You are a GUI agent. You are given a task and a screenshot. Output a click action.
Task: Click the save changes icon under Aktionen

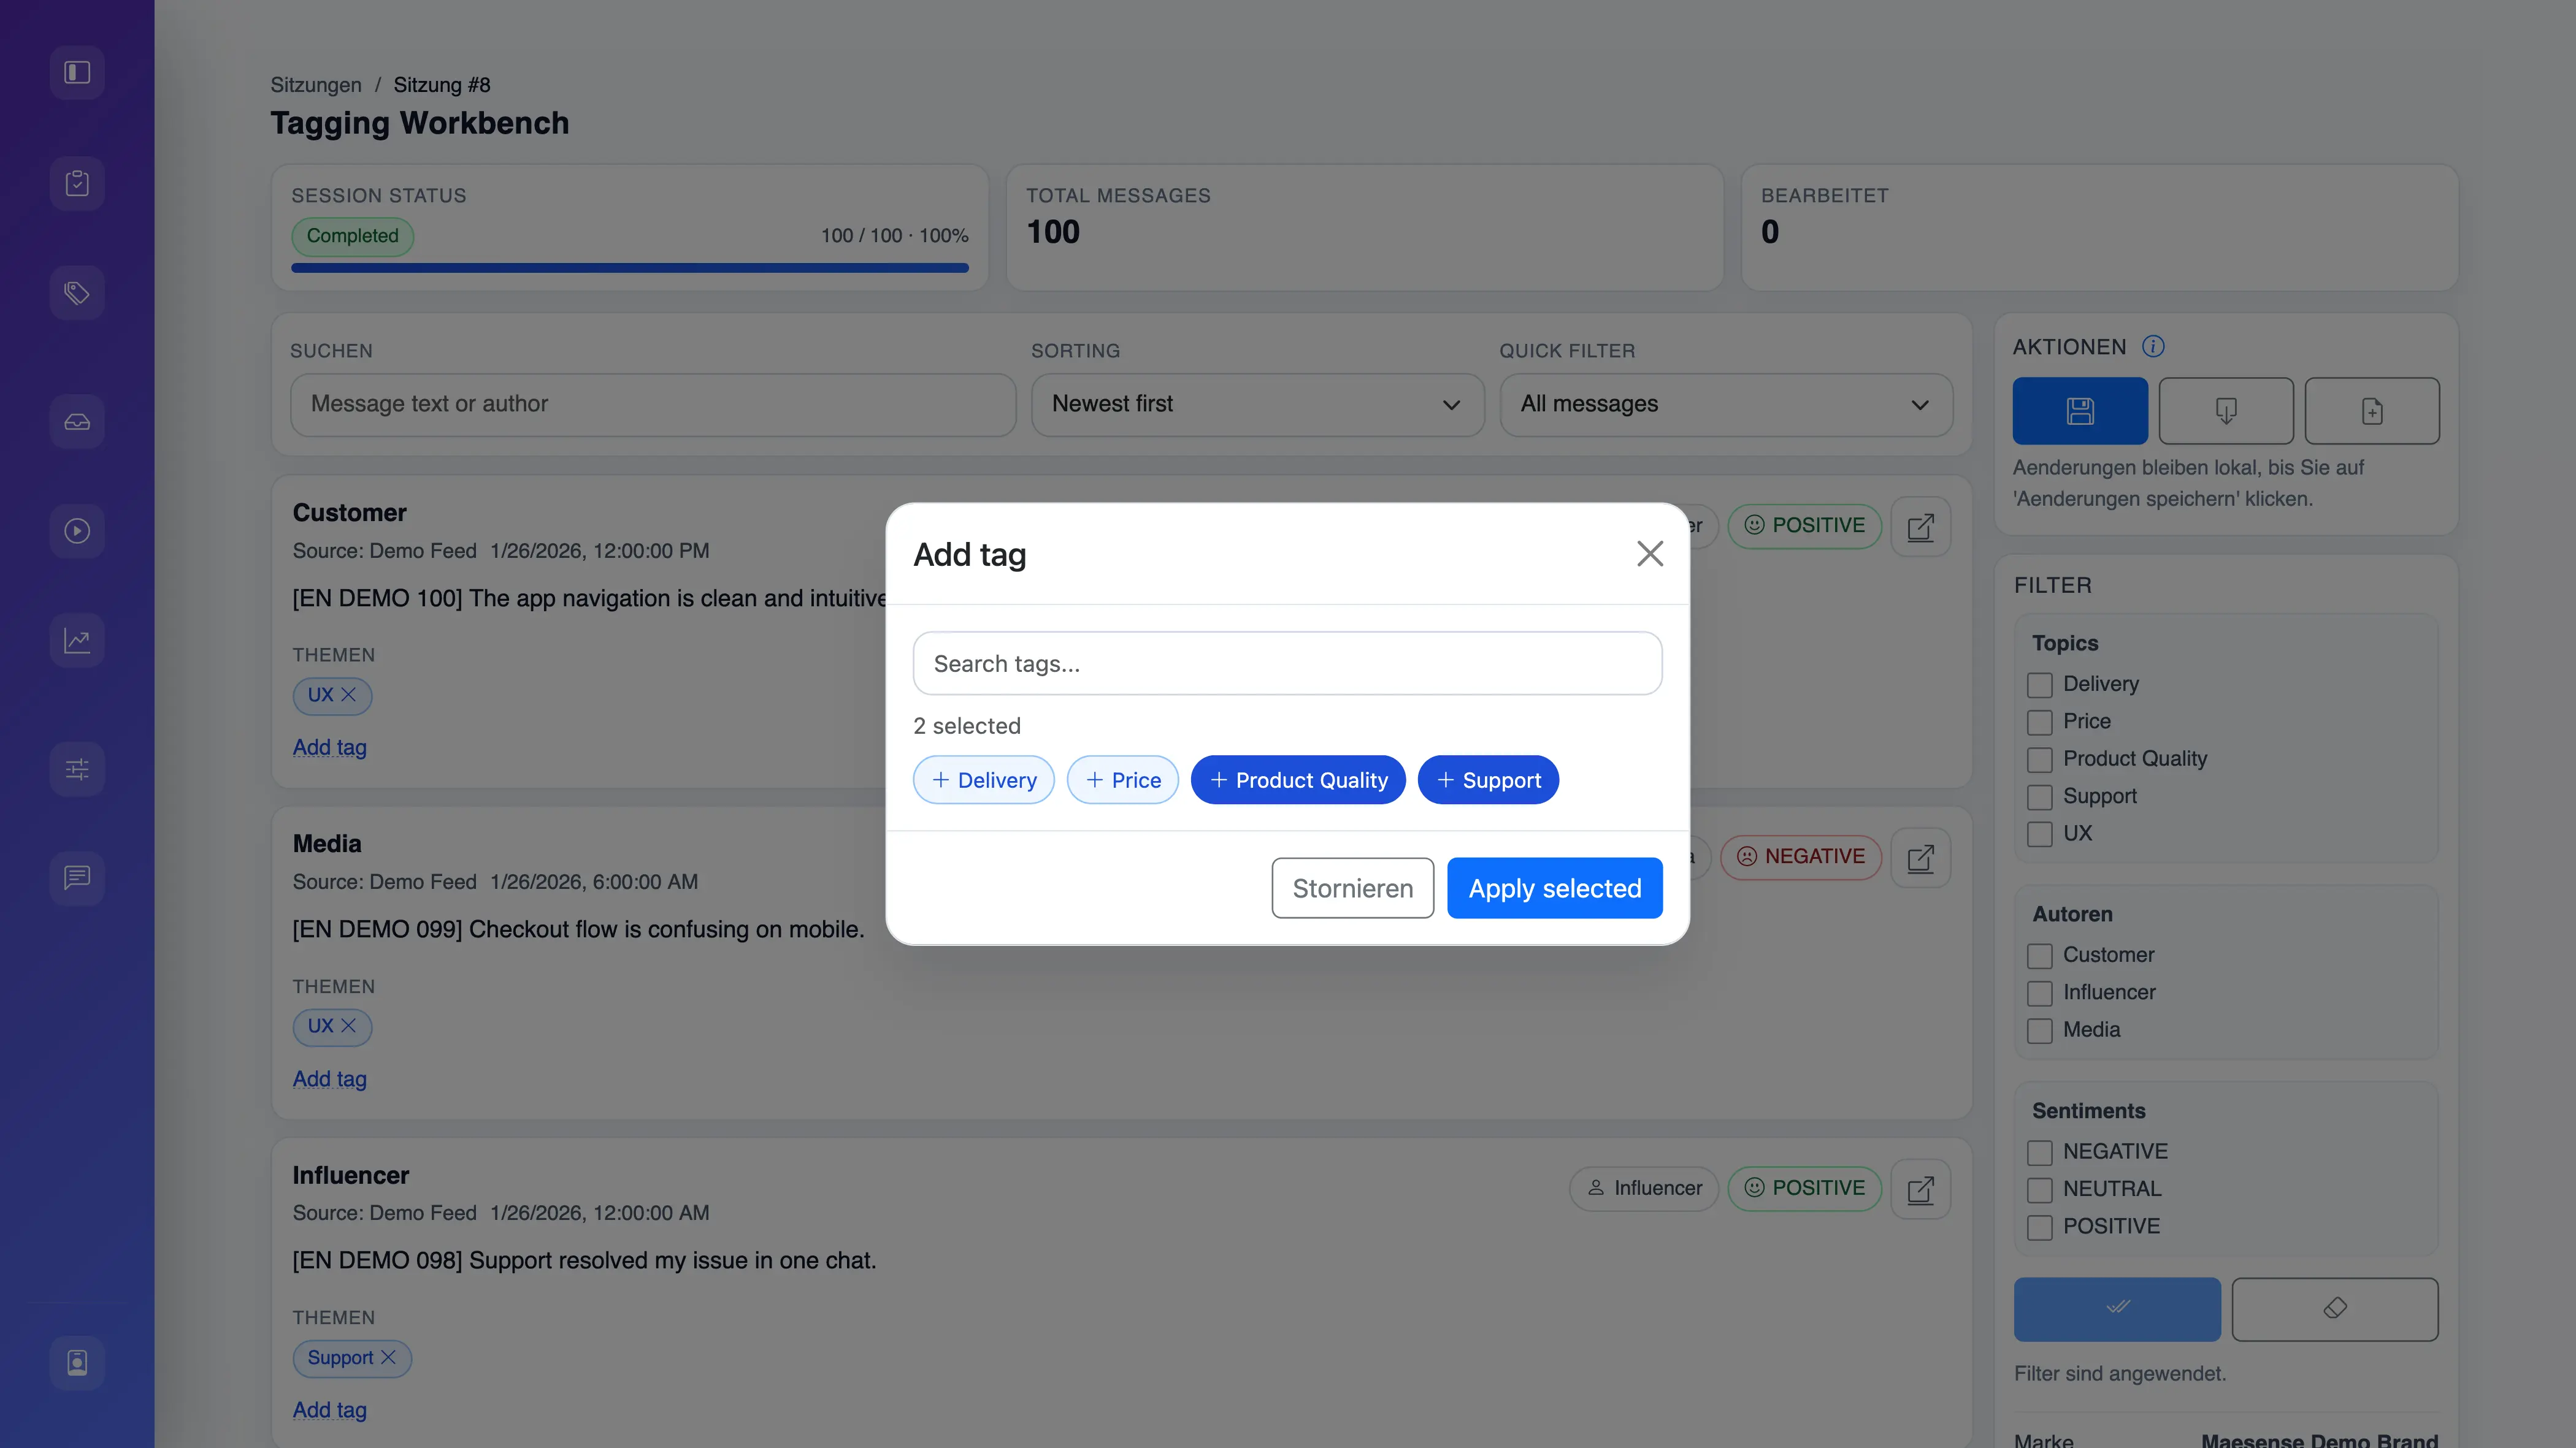pos(2080,410)
